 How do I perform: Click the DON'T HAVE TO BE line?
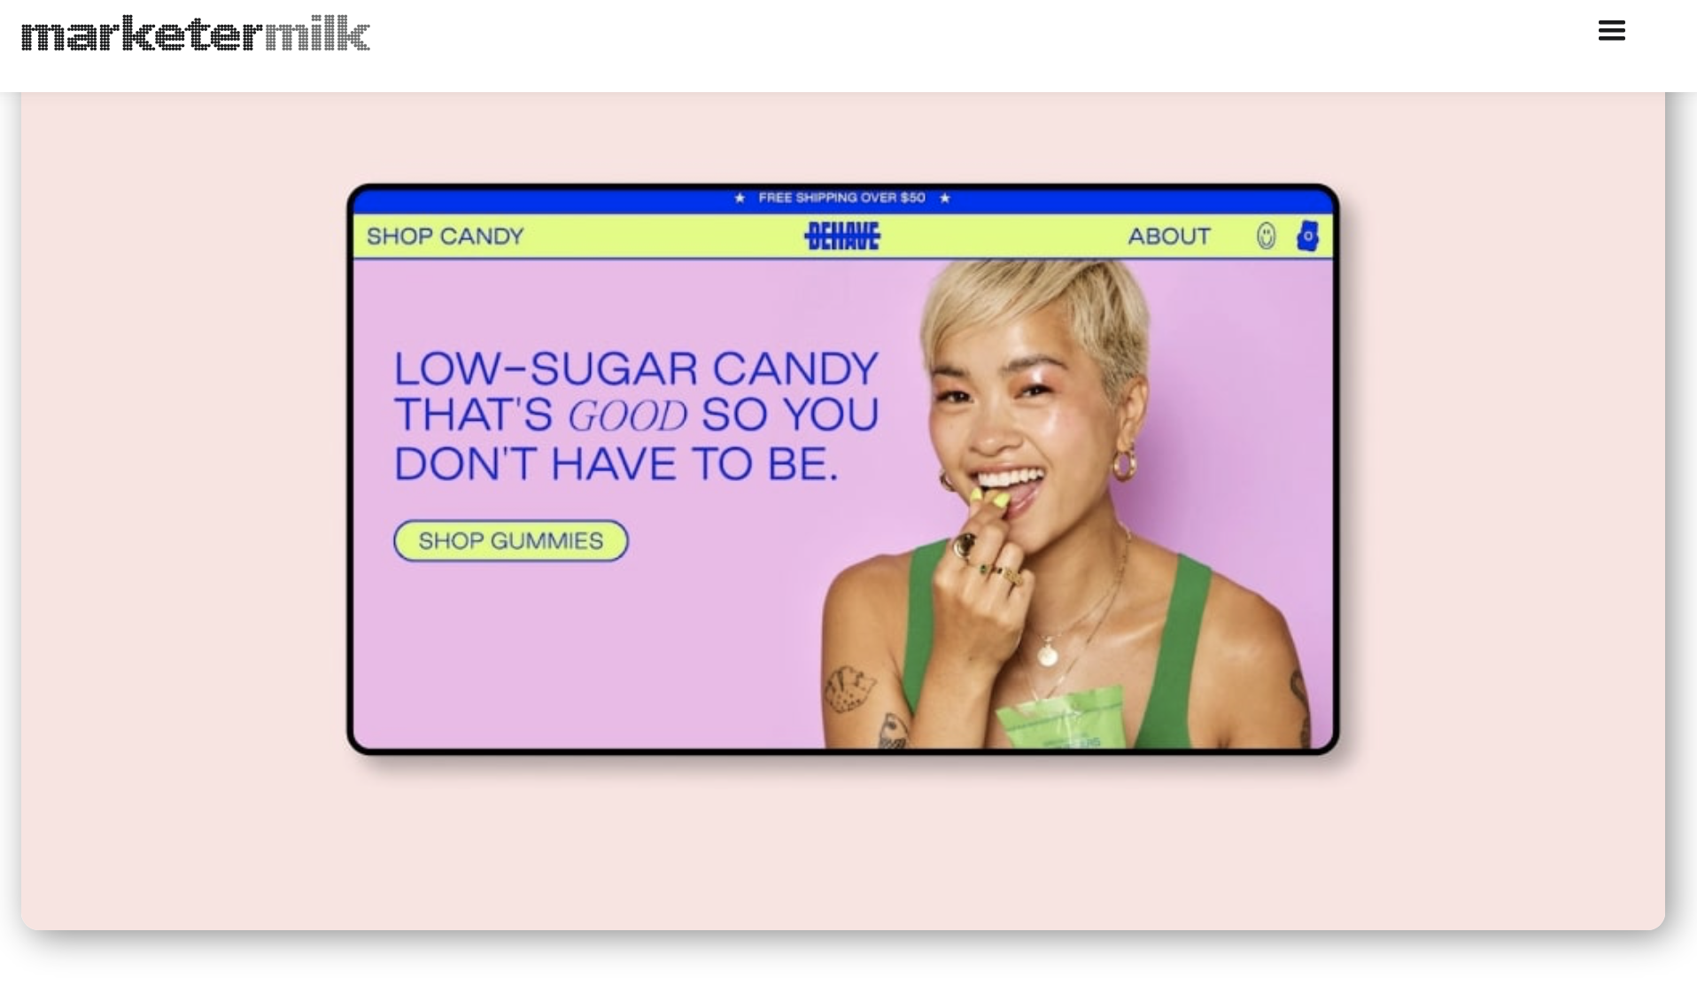(x=616, y=463)
